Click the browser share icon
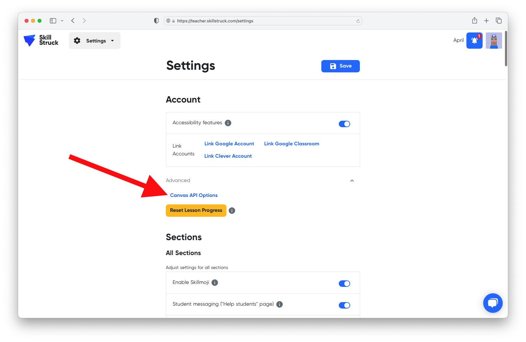Screen dimensions: 526x342 [x=474, y=20]
